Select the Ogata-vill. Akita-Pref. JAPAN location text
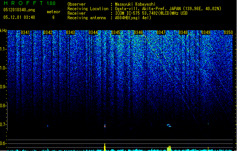The image size is (237, 151). (168, 9)
